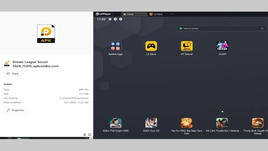
Task: Click the large APK file preview icon
Action: pyautogui.click(x=46, y=34)
